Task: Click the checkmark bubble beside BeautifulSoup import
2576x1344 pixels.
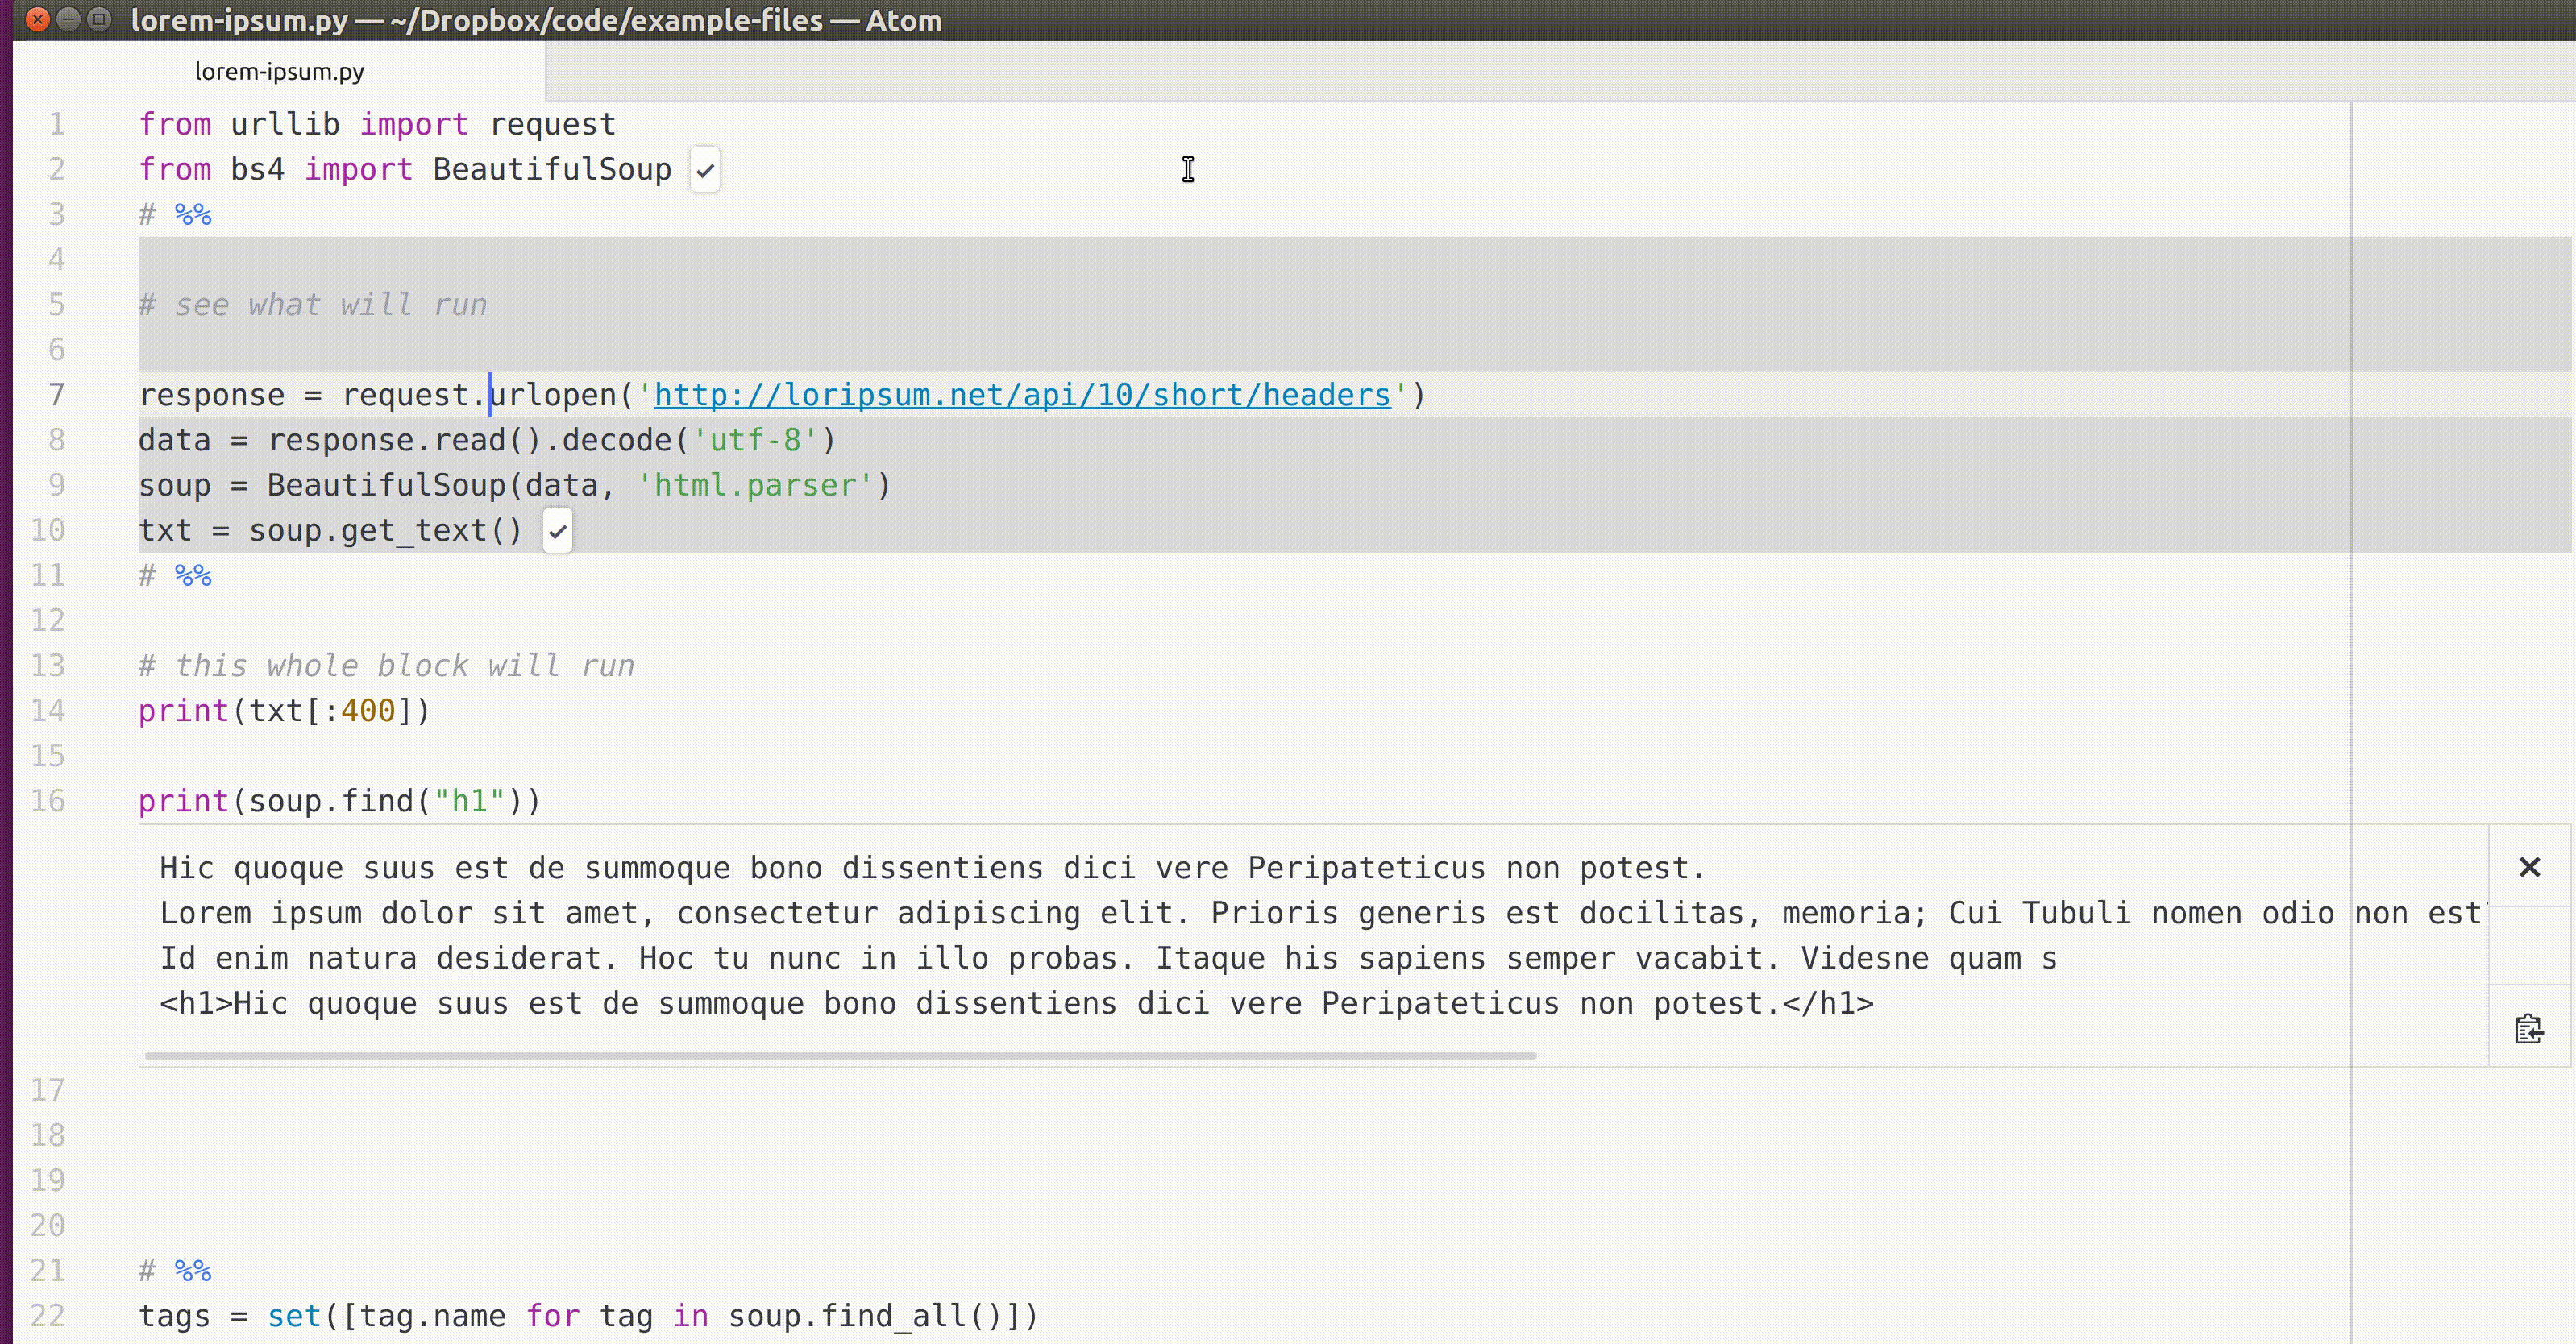Action: click(x=705, y=169)
